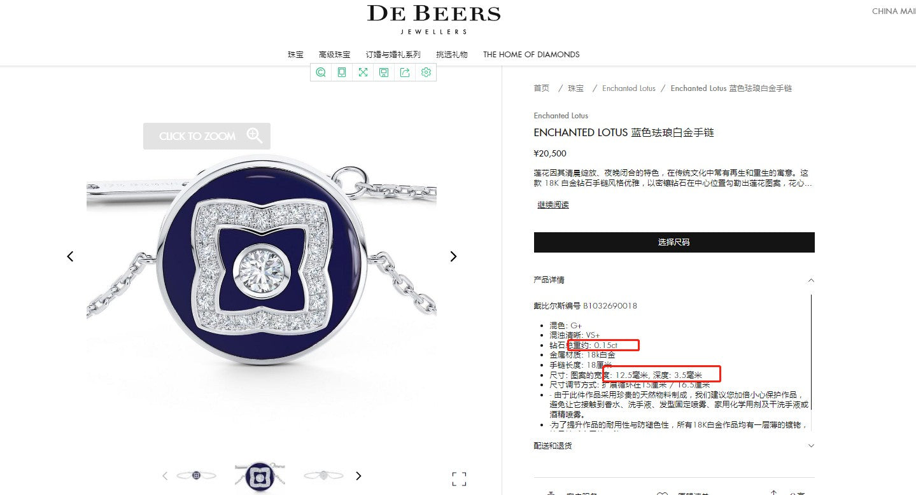Click the floppy disk save icon
Image resolution: width=916 pixels, height=495 pixels.
coord(384,73)
